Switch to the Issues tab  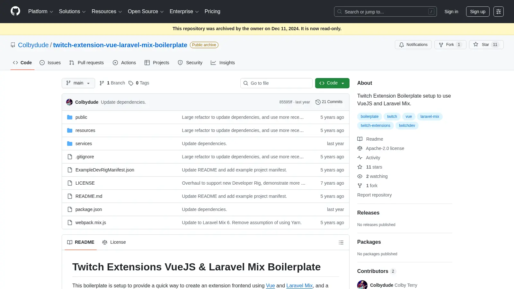(x=50, y=63)
